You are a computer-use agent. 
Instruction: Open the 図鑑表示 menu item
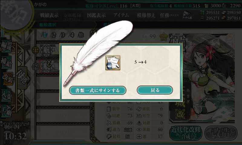[96, 15]
